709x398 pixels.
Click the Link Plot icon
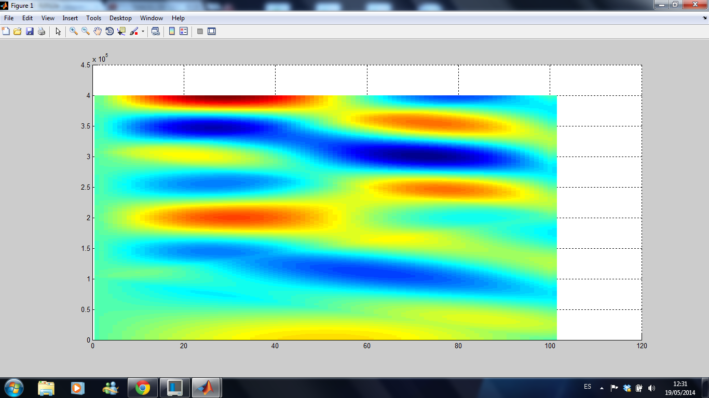coord(155,32)
